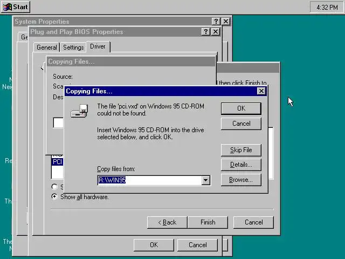Select Show all hardware radio button

click(54, 196)
